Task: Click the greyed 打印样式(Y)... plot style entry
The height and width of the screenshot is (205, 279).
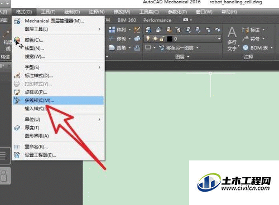Action: (x=58, y=84)
